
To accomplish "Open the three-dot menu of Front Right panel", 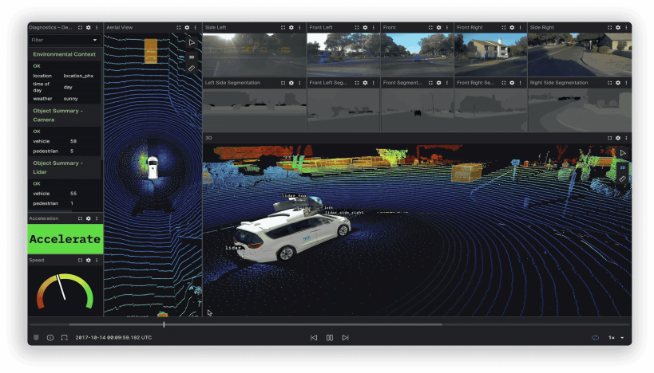I will [x=521, y=27].
